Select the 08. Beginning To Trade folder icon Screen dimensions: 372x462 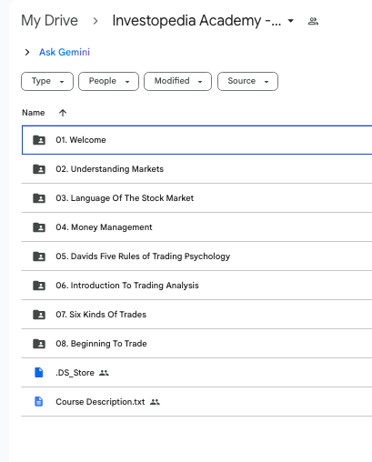[39, 344]
